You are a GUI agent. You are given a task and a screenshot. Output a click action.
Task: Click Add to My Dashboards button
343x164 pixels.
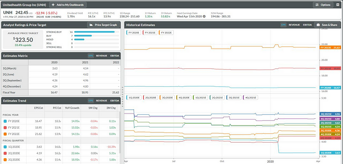click(x=68, y=5)
